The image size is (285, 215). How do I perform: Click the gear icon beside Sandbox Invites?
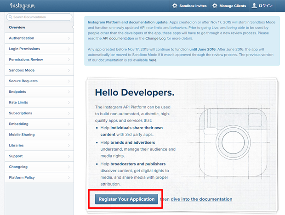point(175,6)
